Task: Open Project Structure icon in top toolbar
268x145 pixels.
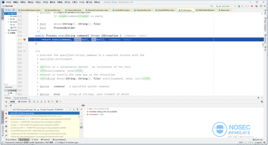Action: point(256,6)
